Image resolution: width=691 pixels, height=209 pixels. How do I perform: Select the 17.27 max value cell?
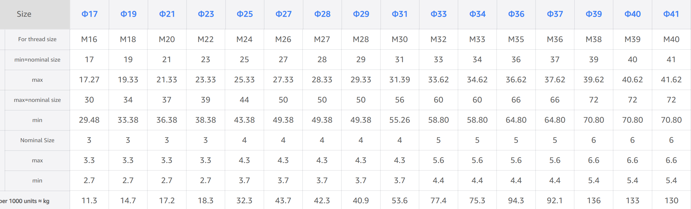89,79
